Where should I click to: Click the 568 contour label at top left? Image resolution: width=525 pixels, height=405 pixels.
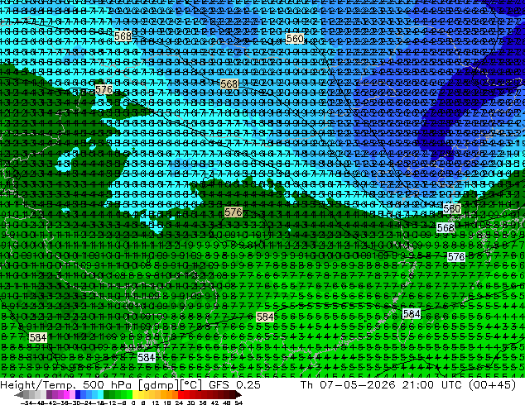[x=123, y=36]
